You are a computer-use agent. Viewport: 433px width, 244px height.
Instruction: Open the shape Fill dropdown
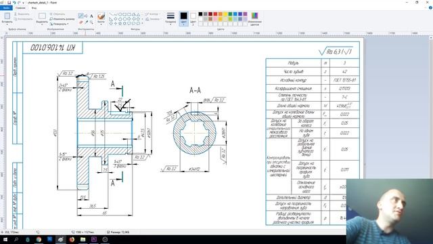point(152,19)
